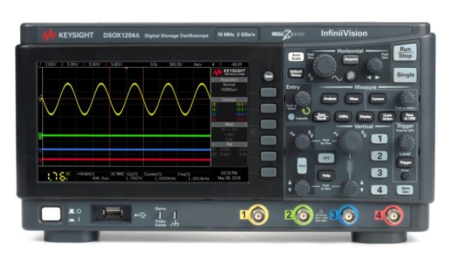Click the red channel 4 flat trace
This screenshot has width=452, height=254.
point(126,160)
